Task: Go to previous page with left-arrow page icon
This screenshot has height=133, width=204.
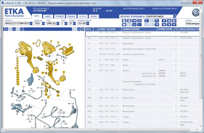Action: pyautogui.click(x=169, y=21)
